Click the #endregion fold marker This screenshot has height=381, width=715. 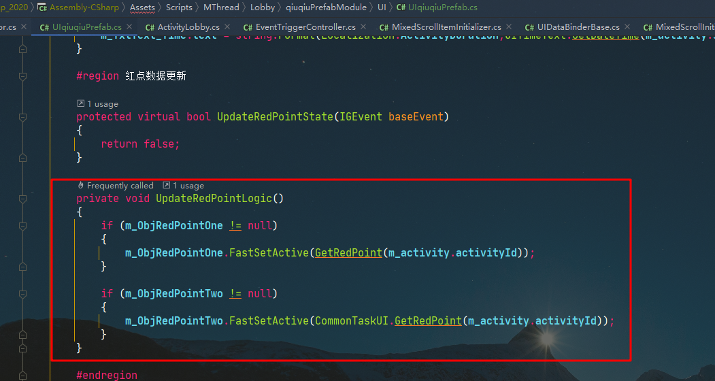23,376
